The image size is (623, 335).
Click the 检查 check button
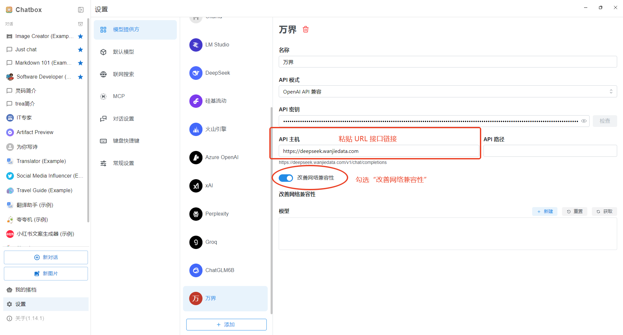coord(605,121)
